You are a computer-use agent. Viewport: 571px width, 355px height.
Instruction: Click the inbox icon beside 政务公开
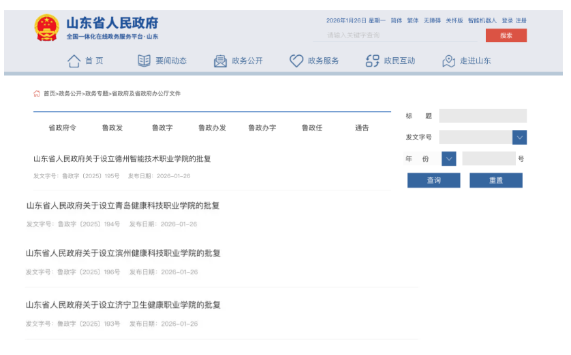(x=220, y=61)
